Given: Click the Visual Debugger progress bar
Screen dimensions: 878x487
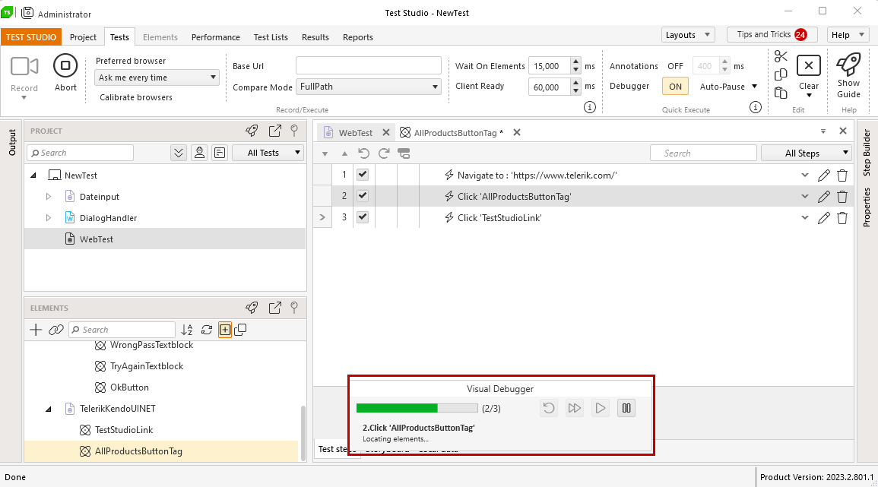Looking at the screenshot, I should (x=417, y=408).
